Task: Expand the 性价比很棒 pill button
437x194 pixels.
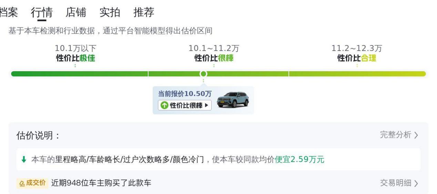Action: pos(185,106)
